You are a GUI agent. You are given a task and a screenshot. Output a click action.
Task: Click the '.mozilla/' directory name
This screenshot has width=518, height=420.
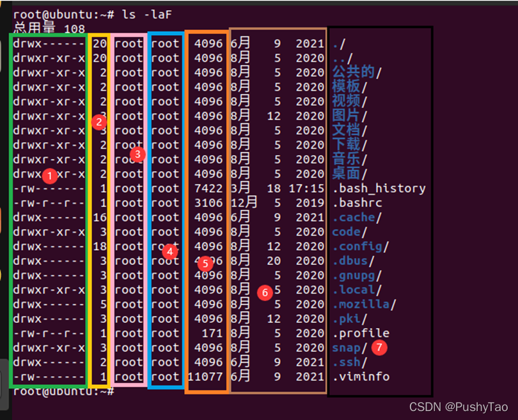364,304
